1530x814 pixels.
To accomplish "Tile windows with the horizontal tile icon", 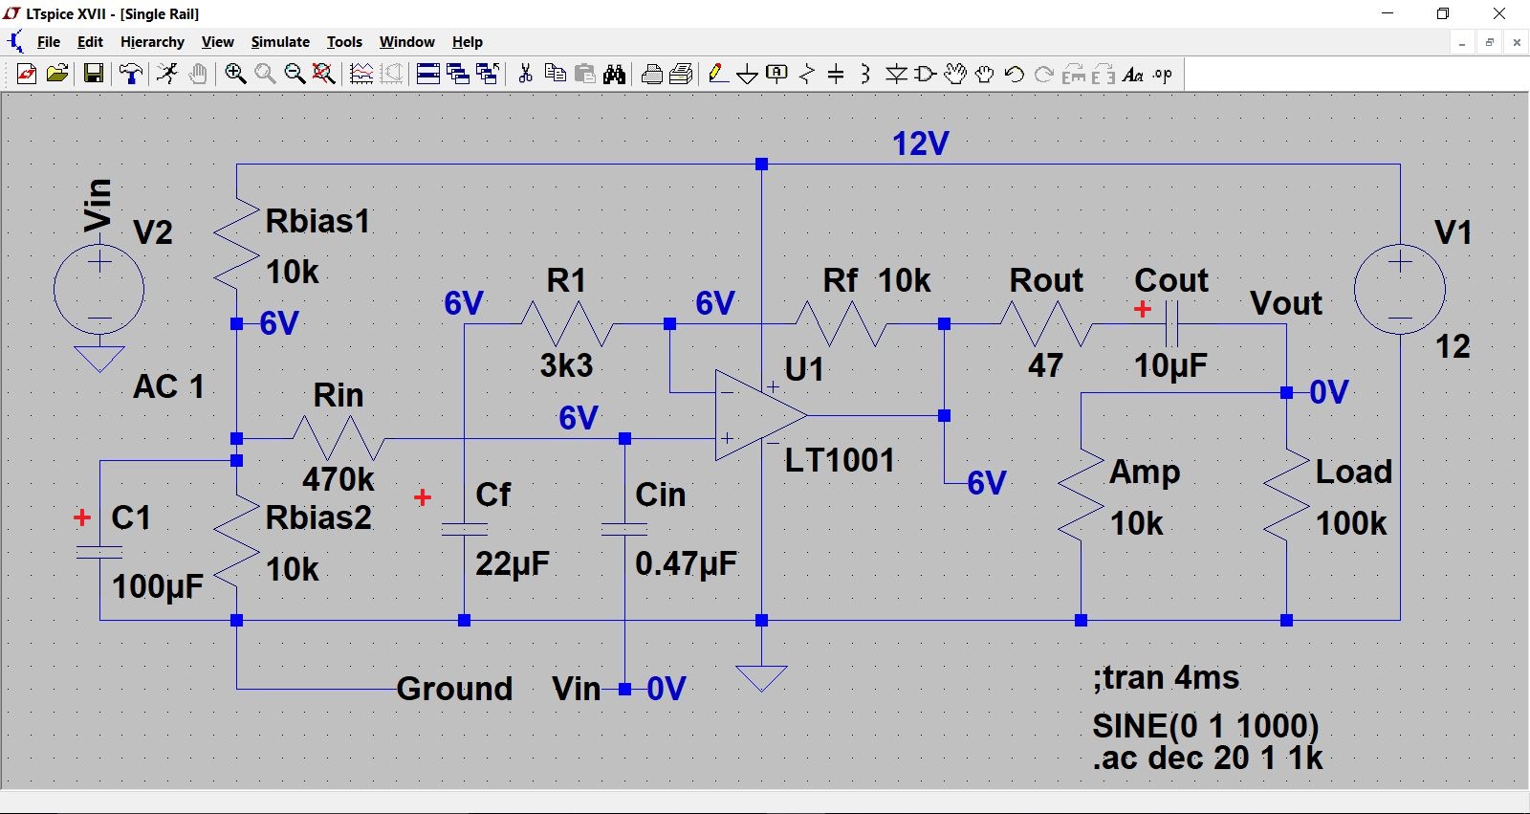I will click(428, 74).
